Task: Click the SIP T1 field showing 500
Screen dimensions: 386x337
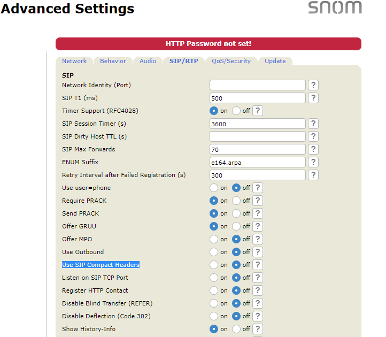Action: point(258,98)
